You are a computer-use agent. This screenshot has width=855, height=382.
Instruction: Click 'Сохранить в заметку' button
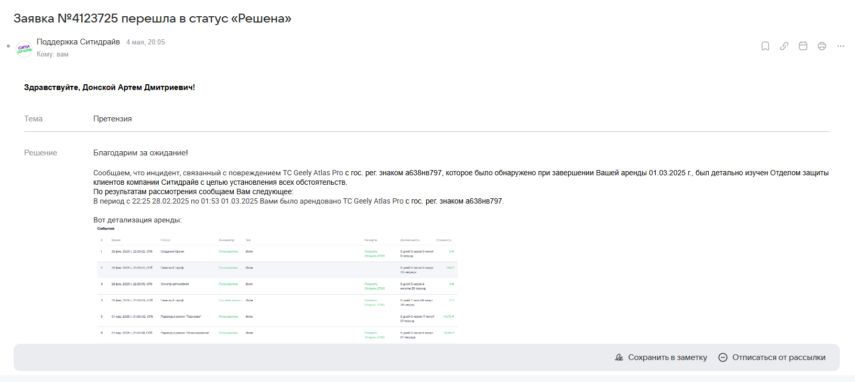click(661, 357)
